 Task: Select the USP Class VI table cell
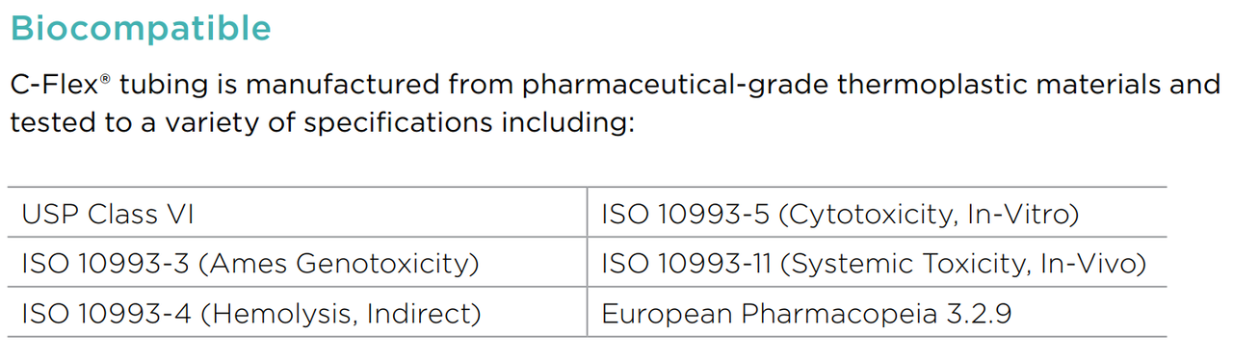(299, 213)
